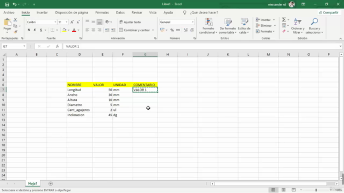The height and width of the screenshot is (193, 344).
Task: Click the increase decimals icon
Action: coord(185,30)
